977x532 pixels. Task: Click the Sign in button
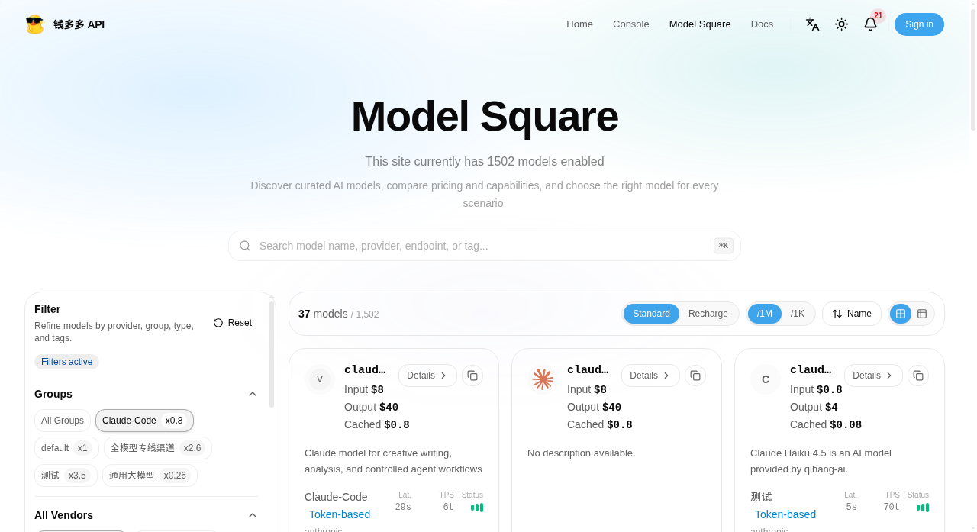click(919, 24)
